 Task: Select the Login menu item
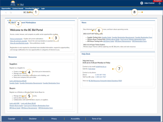point(43,9)
